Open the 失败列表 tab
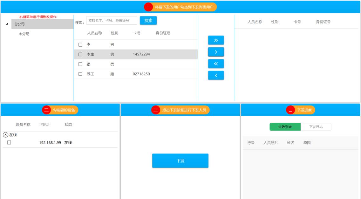This screenshot has width=361, height=199. pos(285,127)
